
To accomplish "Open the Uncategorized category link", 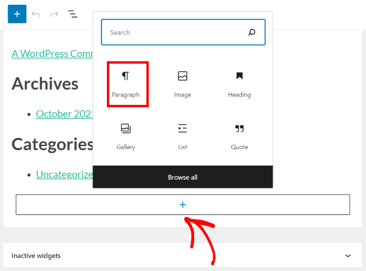I will point(64,174).
